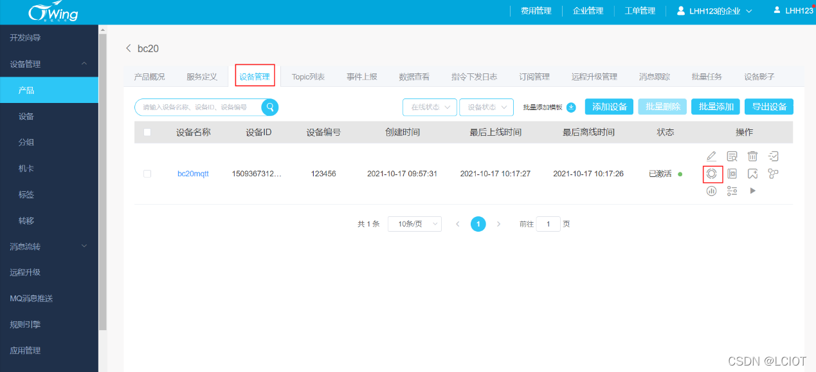This screenshot has width=816, height=372.
Task: Open the 在线状态 dropdown filter
Action: click(430, 107)
